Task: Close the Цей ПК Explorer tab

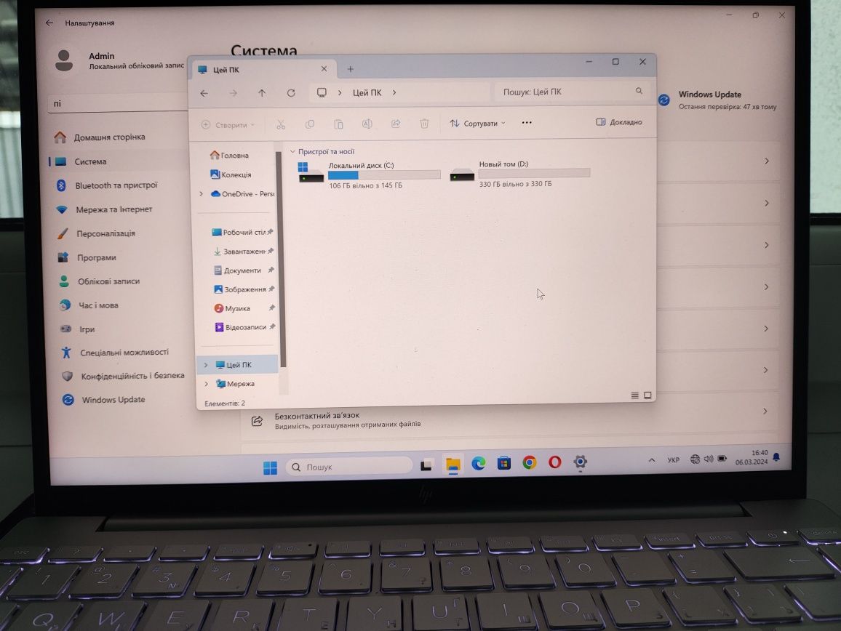Action: (324, 69)
